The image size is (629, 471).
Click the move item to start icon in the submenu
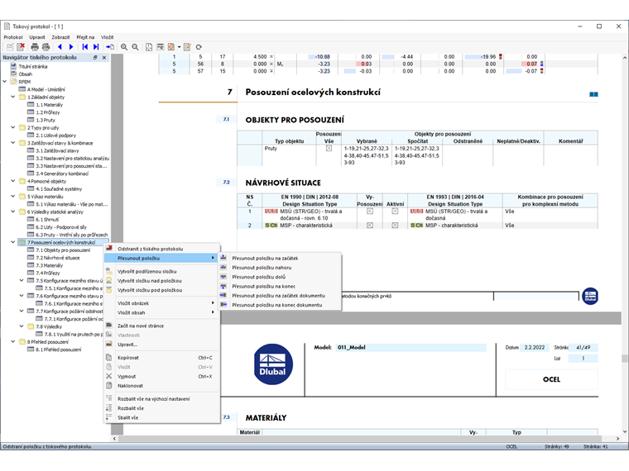click(x=223, y=258)
